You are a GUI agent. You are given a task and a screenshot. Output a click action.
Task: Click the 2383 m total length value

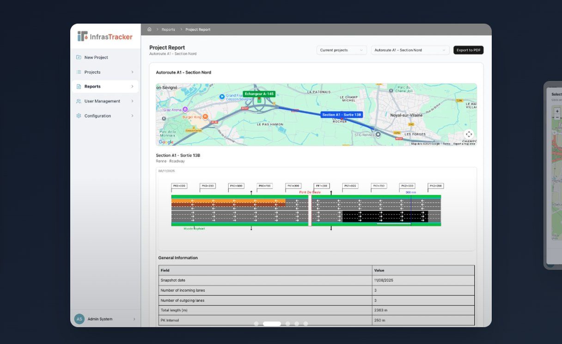click(x=380, y=310)
